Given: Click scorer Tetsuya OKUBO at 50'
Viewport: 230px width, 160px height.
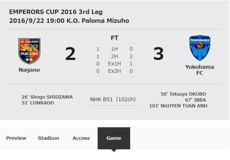Looking at the screenshot, I should pos(183,94).
